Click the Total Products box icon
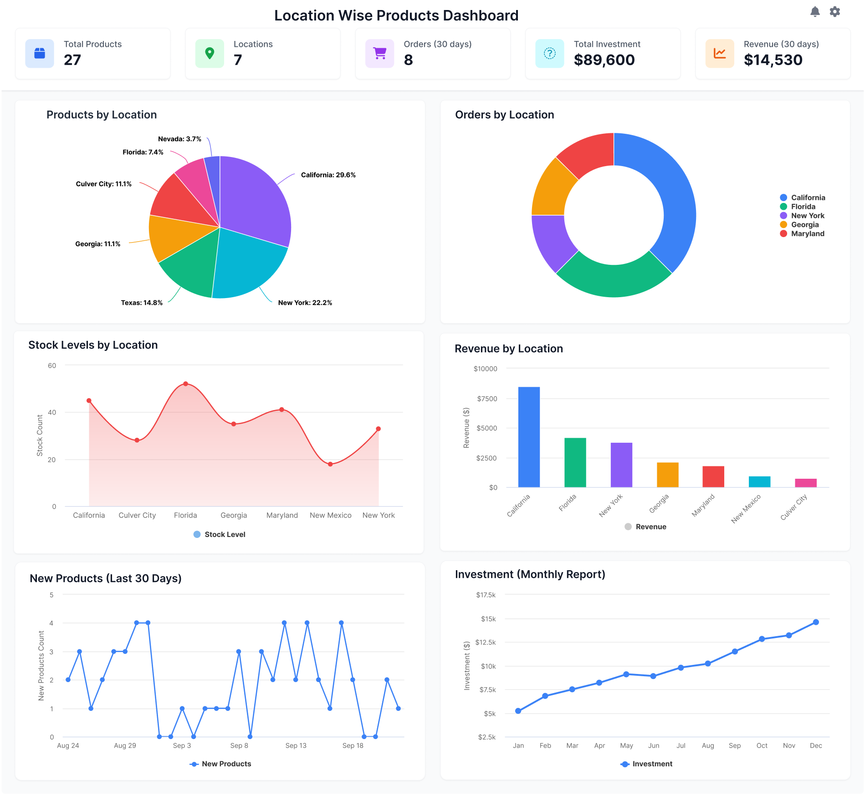865x795 pixels. point(39,53)
